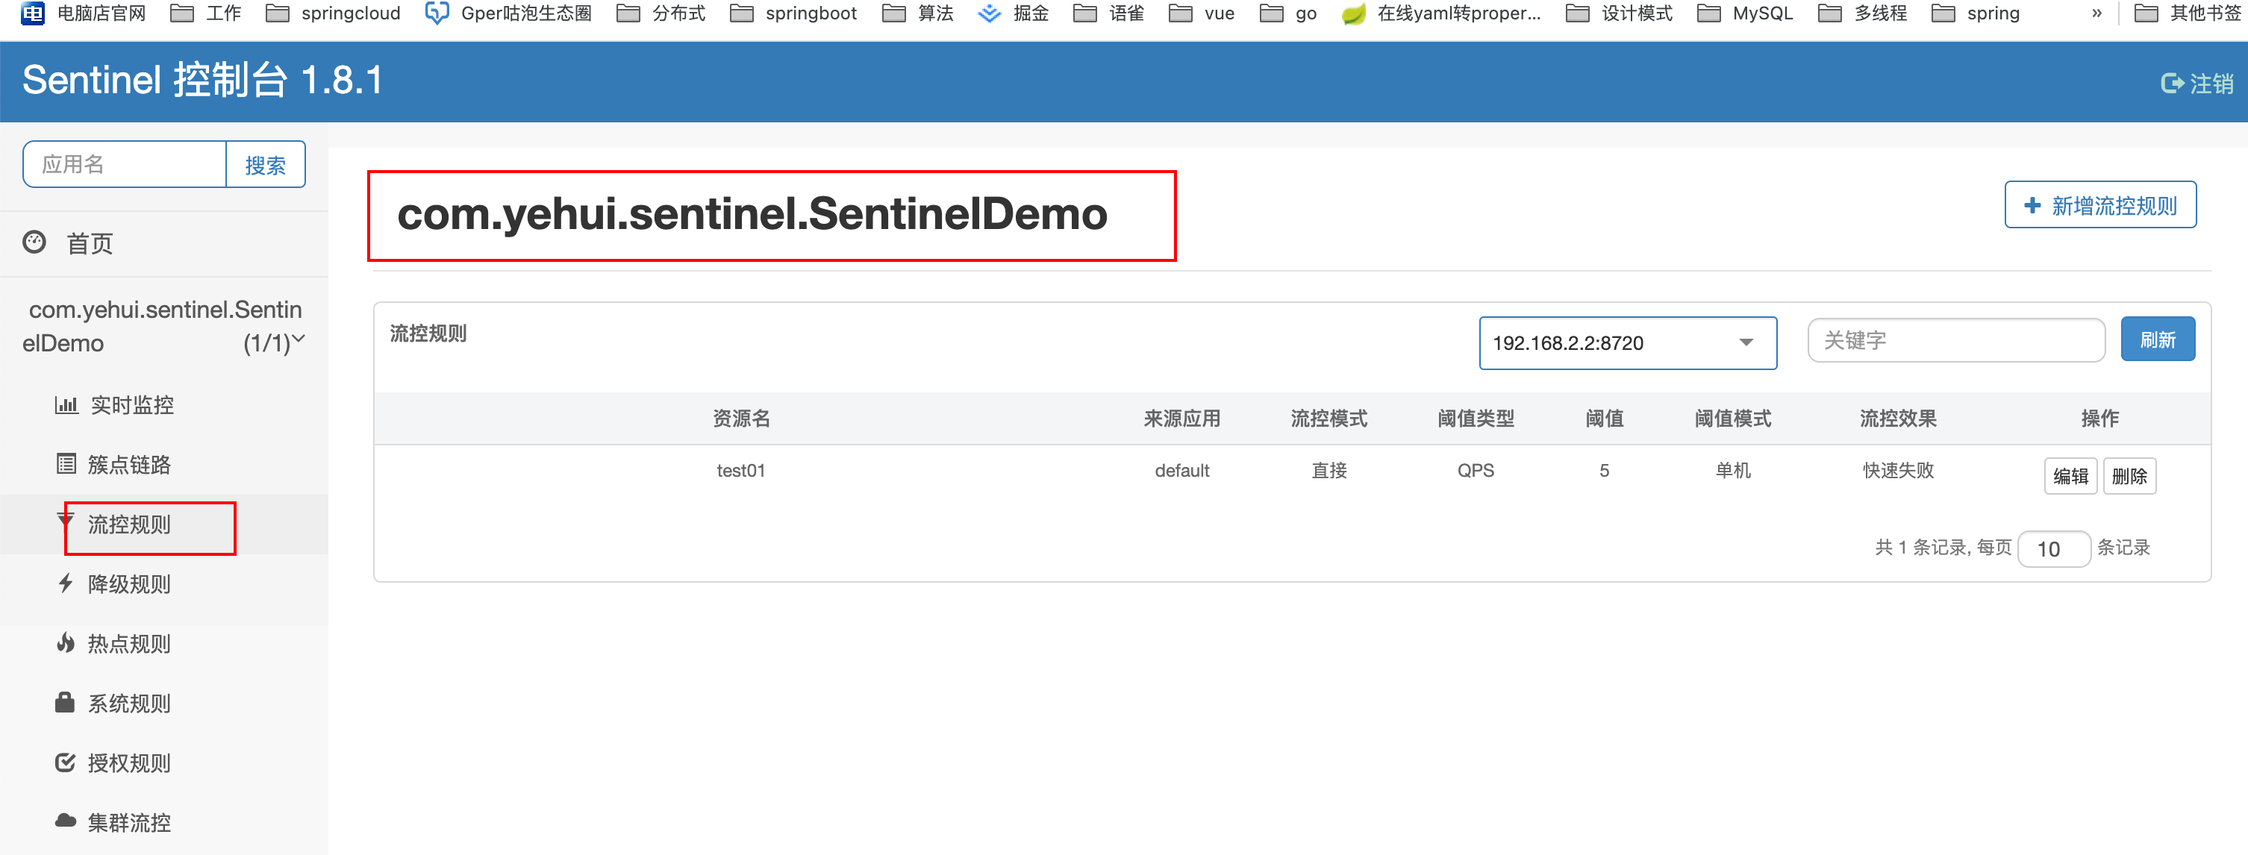Click the 刷新 refresh button
Viewport: 2248px width, 855px height.
[x=2157, y=339]
